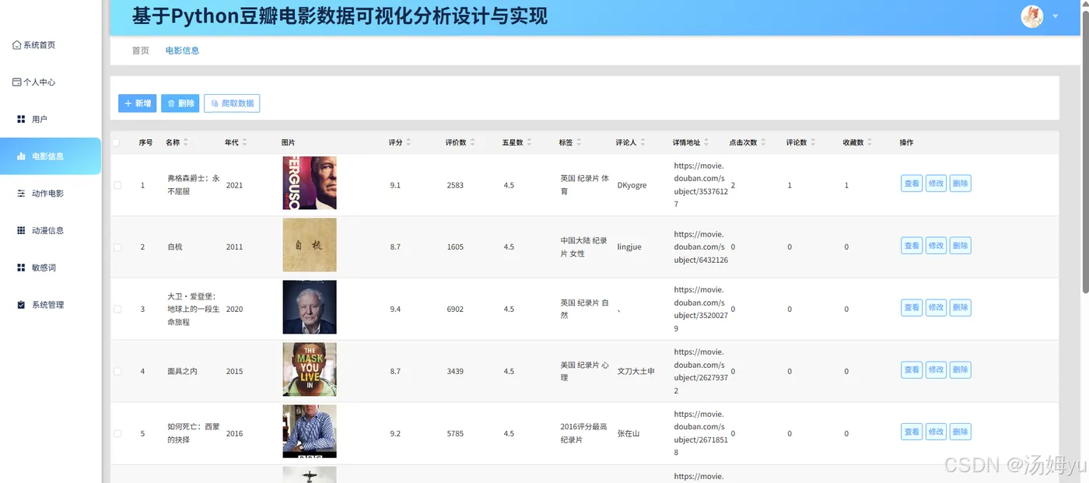Screen dimensions: 1089x483
Task: Sort by 五星数 column arrows
Action: [x=529, y=142]
